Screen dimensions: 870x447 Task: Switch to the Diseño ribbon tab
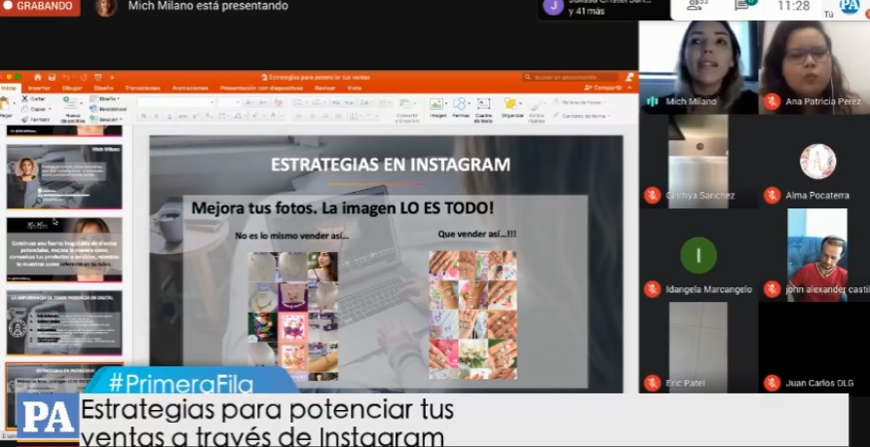(x=103, y=88)
